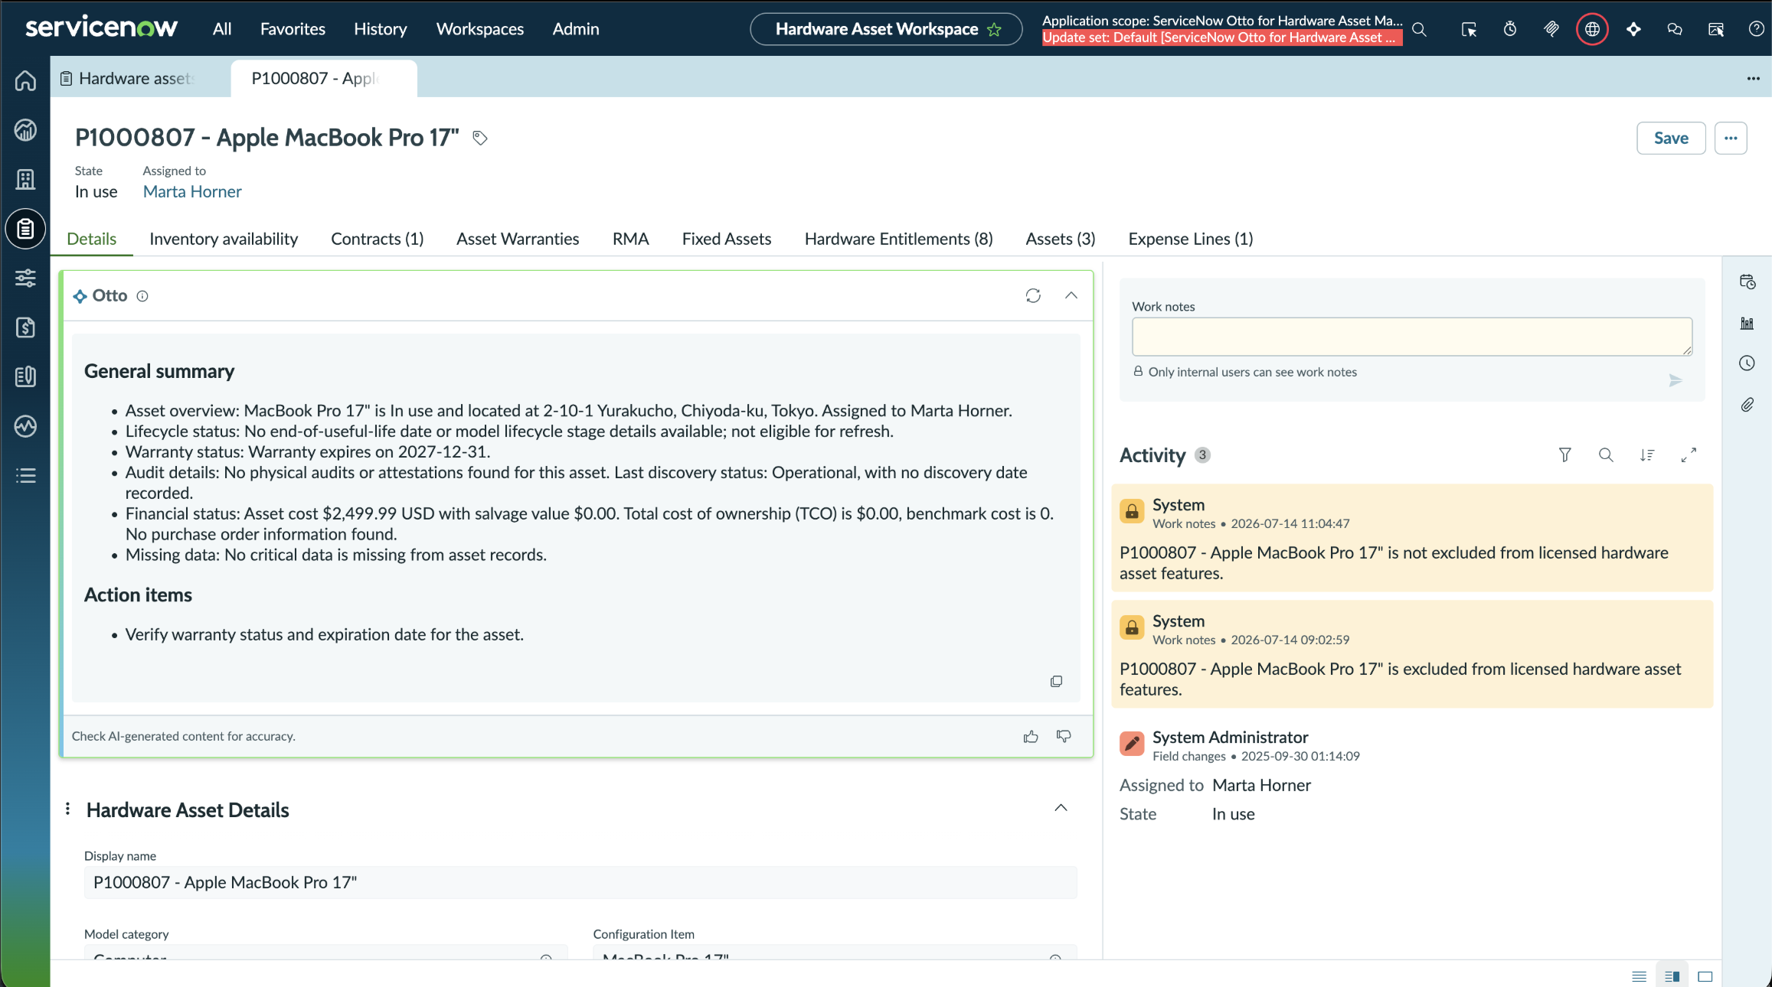Sort the Activity stream order

pos(1647,455)
